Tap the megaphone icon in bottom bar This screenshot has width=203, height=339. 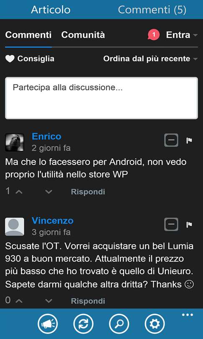pos(48,324)
